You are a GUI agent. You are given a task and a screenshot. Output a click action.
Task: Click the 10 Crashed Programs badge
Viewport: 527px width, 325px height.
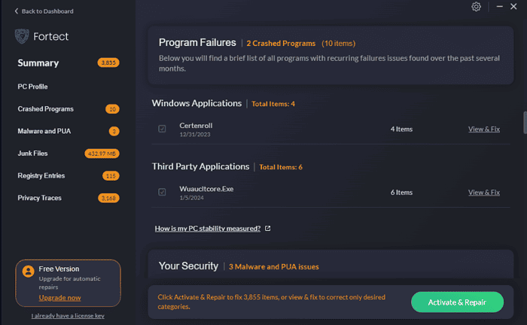coord(112,109)
